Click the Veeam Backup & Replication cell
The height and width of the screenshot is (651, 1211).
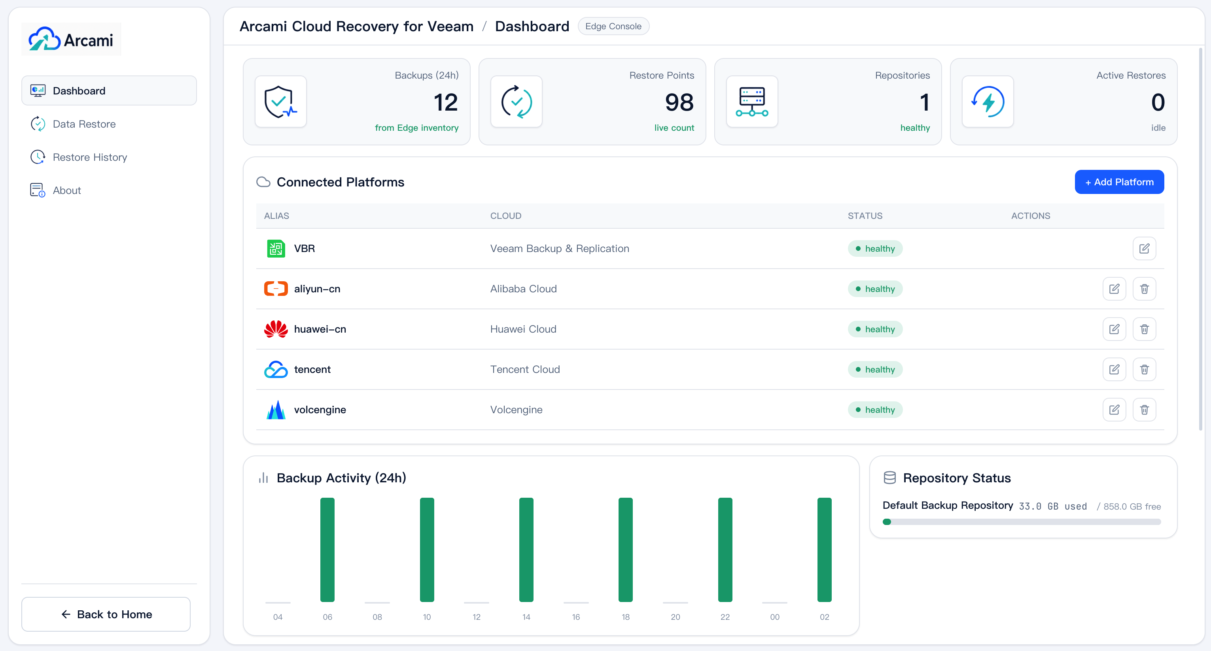tap(560, 248)
